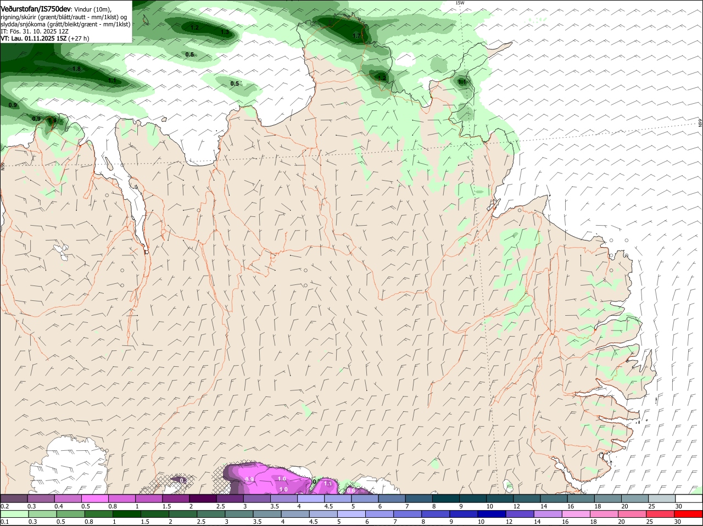This screenshot has width=703, height=526.
Task: Click the '(+27 h)' forecast offset text
Action: pos(79,38)
